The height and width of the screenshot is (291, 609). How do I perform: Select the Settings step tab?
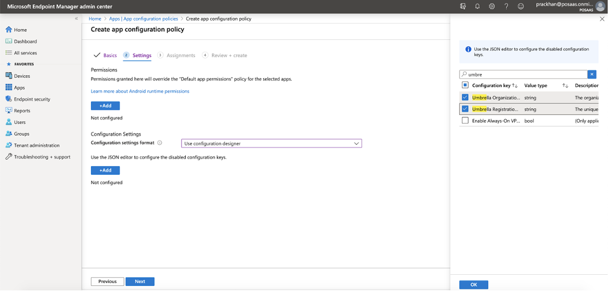pyautogui.click(x=138, y=55)
